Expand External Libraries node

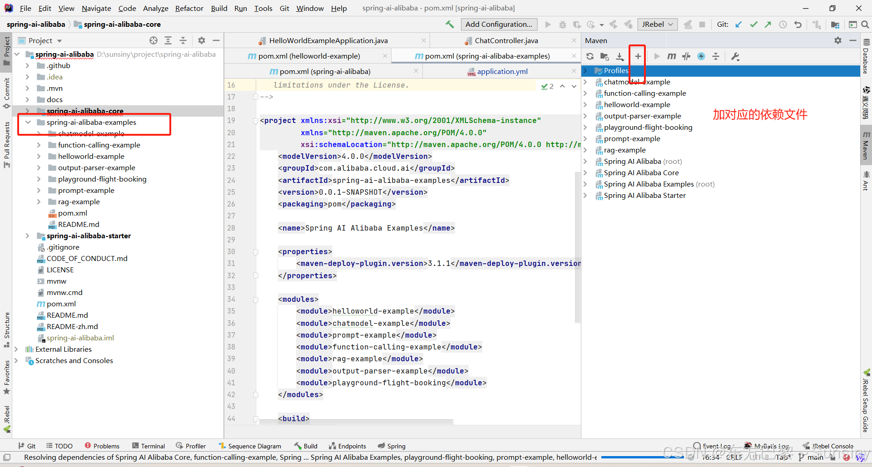coord(16,349)
